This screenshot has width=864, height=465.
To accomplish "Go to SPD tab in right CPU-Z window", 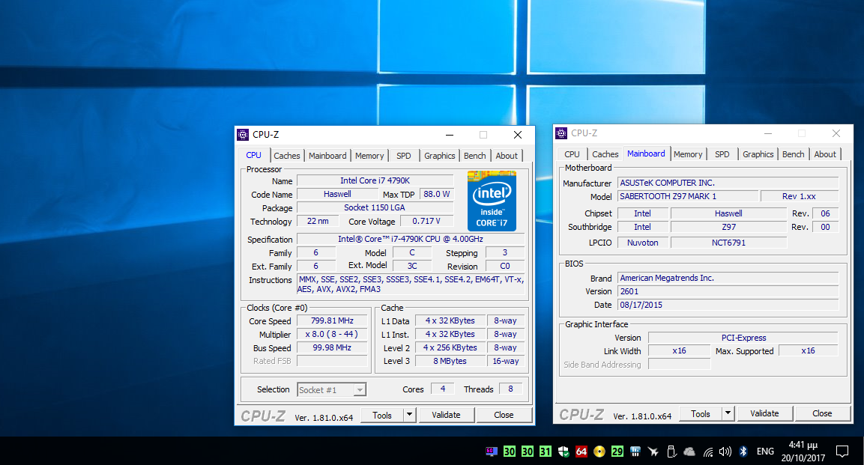I will [722, 154].
